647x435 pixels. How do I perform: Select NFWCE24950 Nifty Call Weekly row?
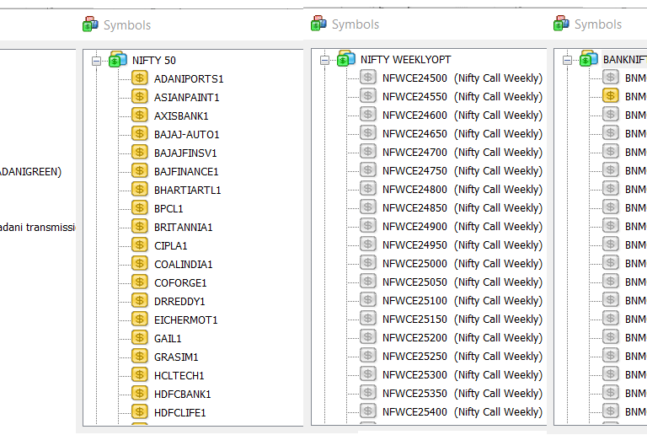tap(463, 245)
